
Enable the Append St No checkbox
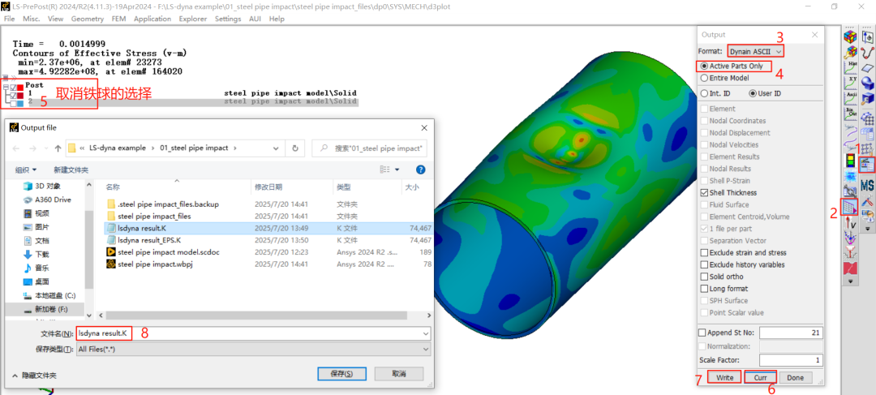click(x=702, y=333)
